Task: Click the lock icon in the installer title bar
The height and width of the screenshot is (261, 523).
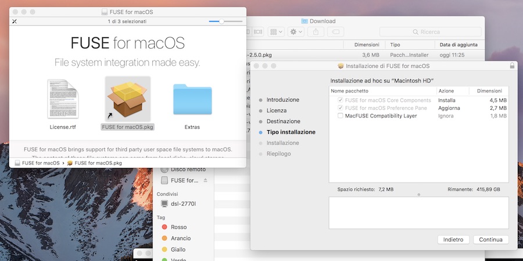Action: (512, 66)
